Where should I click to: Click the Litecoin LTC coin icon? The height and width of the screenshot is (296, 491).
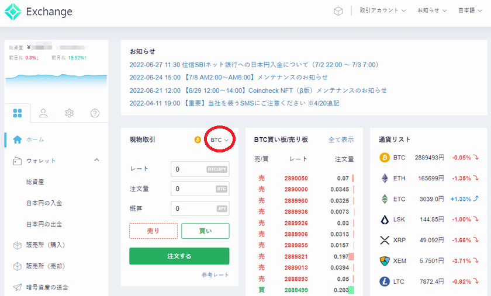(x=385, y=281)
